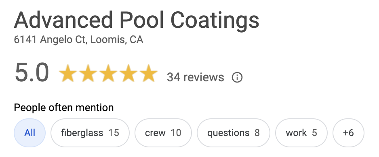
Task: Click the first gold rating star
Action: pyautogui.click(x=68, y=73)
